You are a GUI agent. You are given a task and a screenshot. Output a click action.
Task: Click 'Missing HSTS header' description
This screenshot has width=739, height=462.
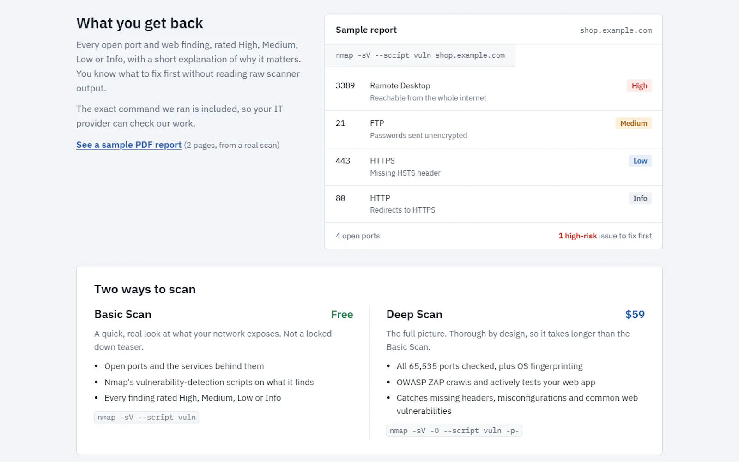[x=405, y=173]
